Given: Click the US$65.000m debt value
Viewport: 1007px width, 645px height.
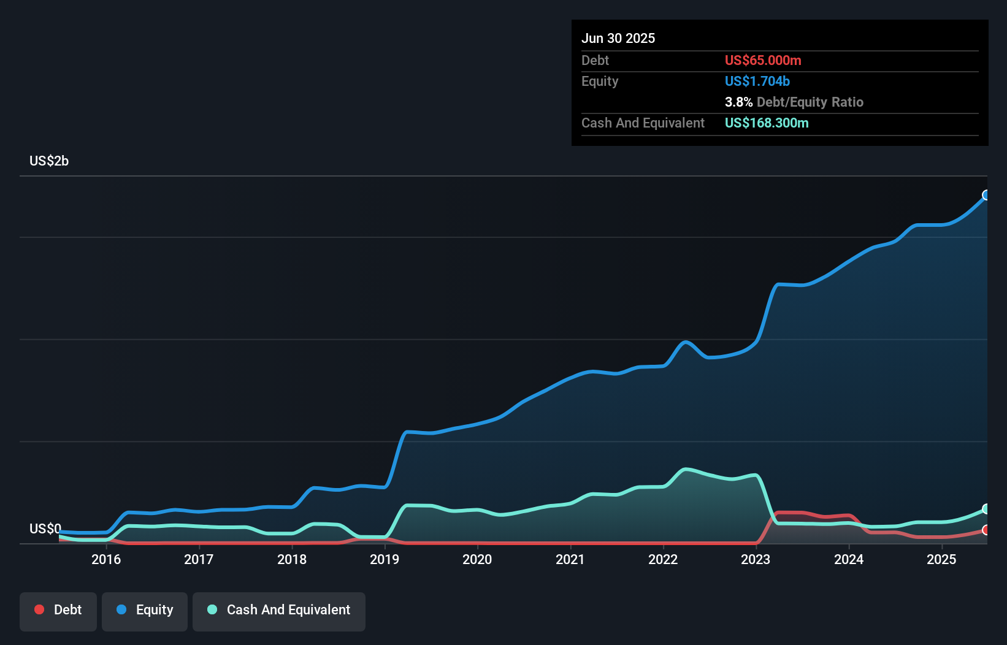Looking at the screenshot, I should click(763, 60).
